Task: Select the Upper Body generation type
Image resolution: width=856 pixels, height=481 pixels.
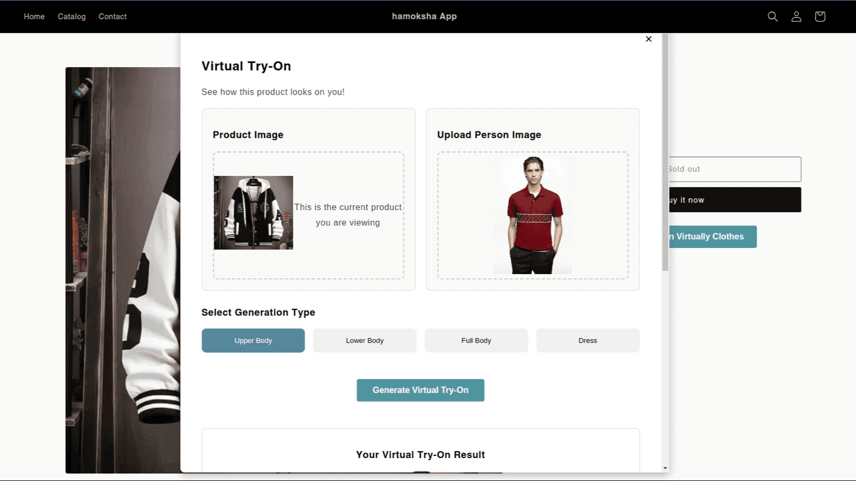Action: [253, 340]
